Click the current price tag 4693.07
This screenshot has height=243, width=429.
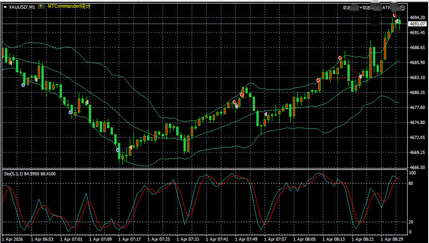(417, 24)
